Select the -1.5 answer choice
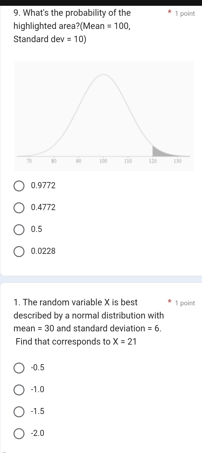Viewport: 202px width, 453px height. pyautogui.click(x=19, y=411)
